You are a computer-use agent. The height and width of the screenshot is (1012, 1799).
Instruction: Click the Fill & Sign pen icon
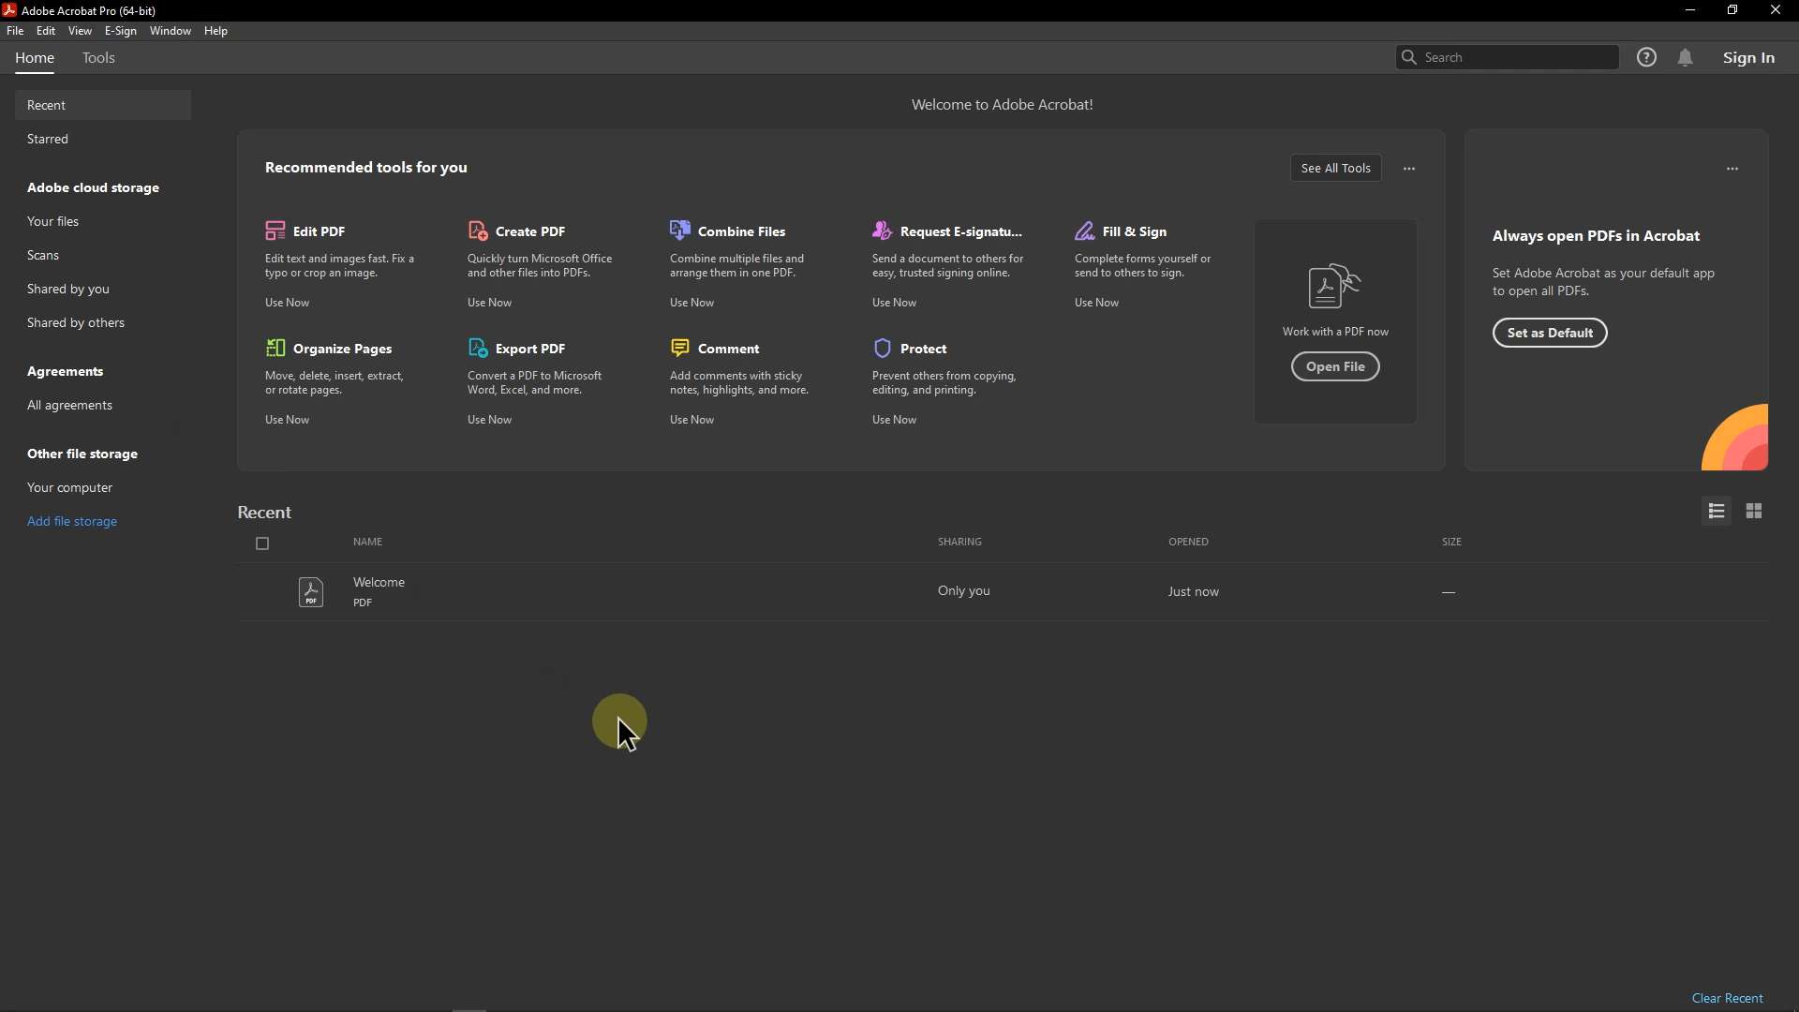(1085, 231)
